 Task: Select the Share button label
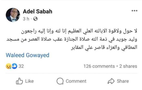123,81
